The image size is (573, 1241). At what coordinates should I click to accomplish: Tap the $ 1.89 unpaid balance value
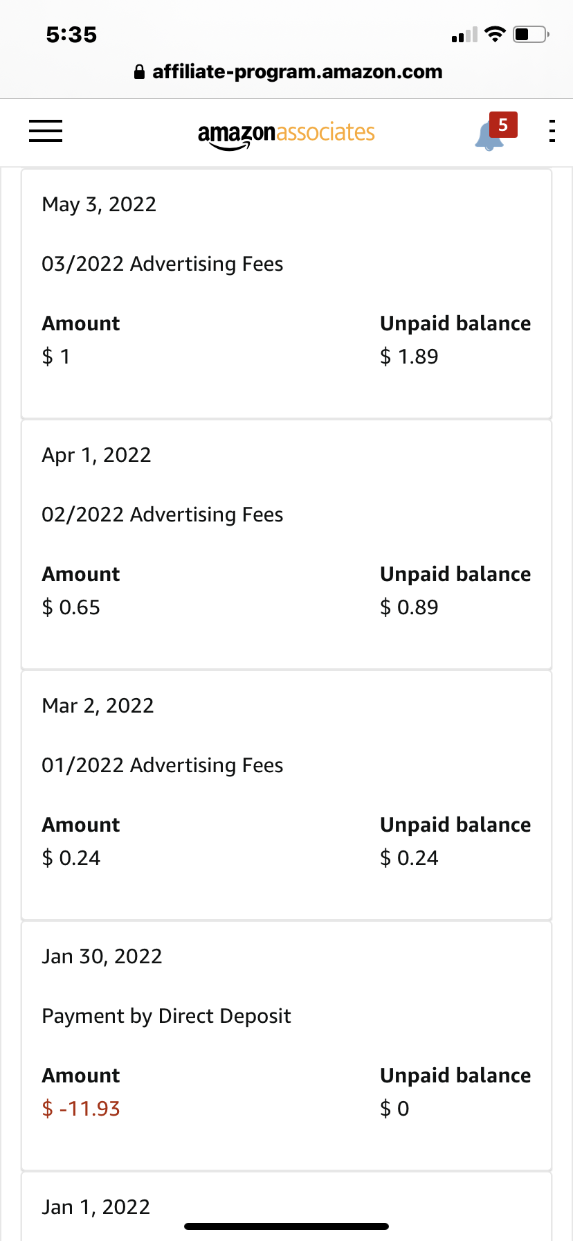(x=409, y=357)
